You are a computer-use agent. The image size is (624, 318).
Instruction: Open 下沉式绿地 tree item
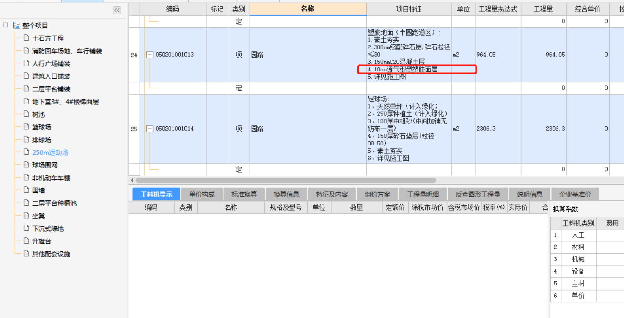[48, 228]
